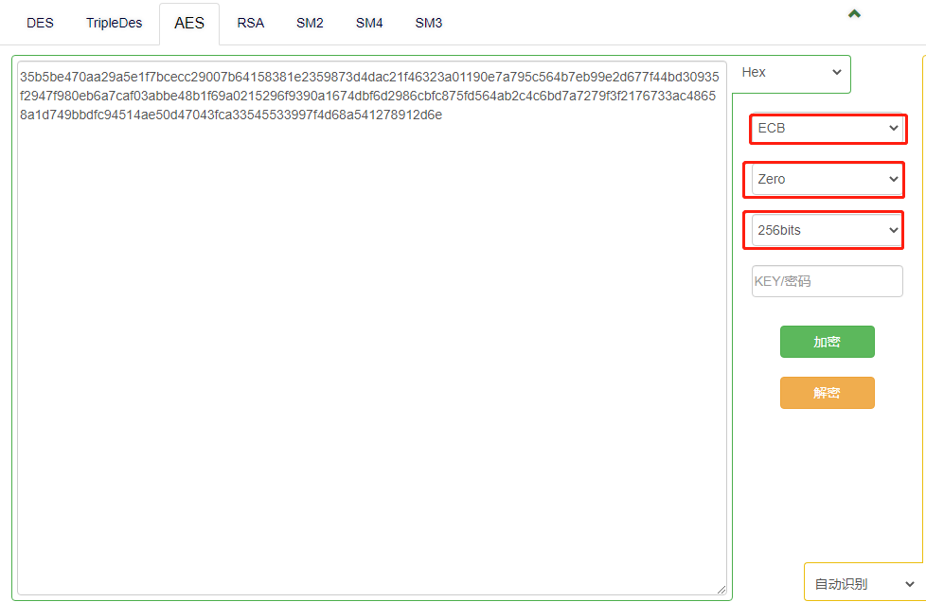Open the Zero padding dropdown
The image size is (926, 602).
pos(828,179)
